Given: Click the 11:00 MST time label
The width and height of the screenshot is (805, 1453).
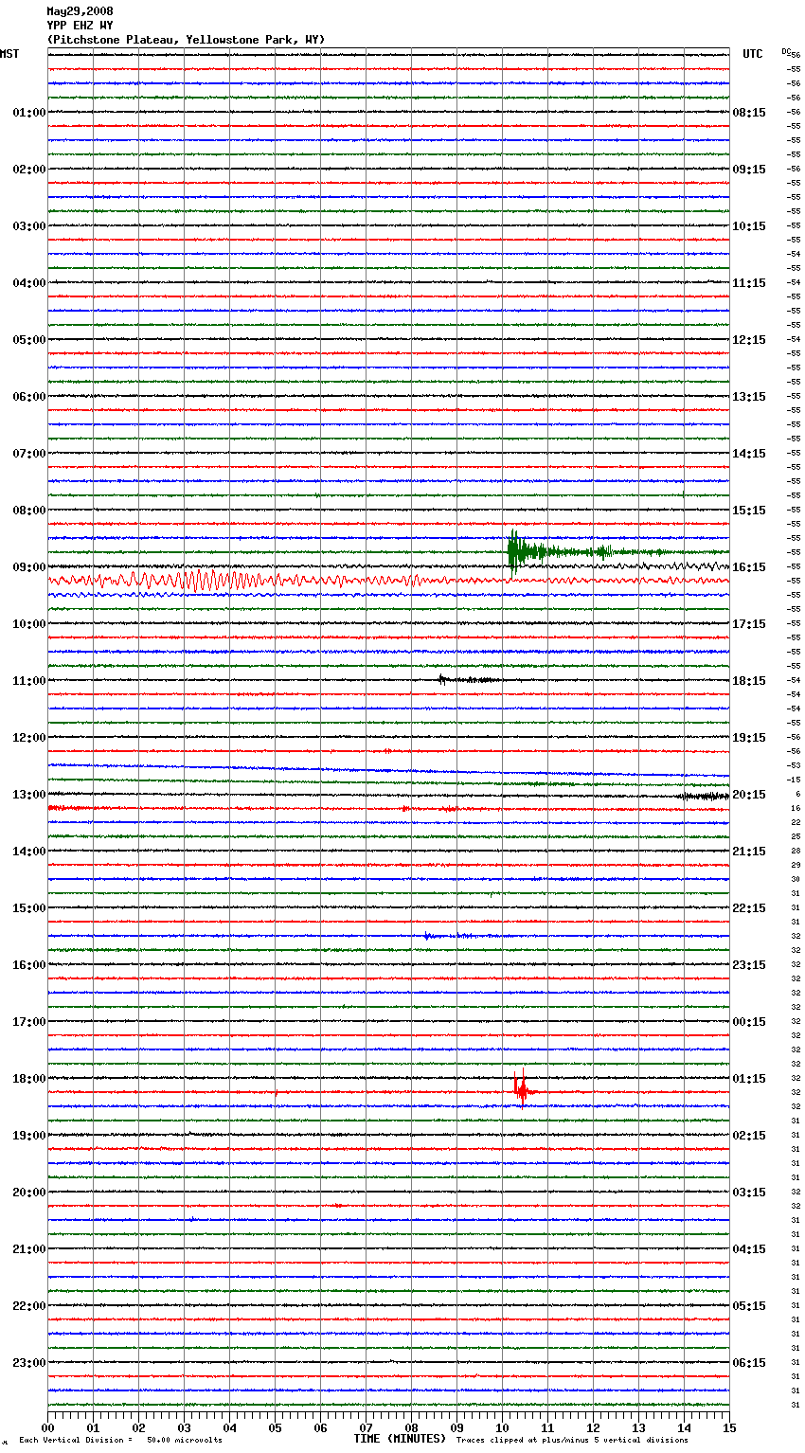Looking at the screenshot, I should pyautogui.click(x=28, y=681).
